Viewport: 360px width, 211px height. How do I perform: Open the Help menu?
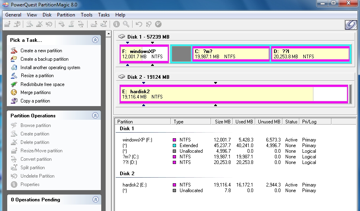tap(120, 15)
